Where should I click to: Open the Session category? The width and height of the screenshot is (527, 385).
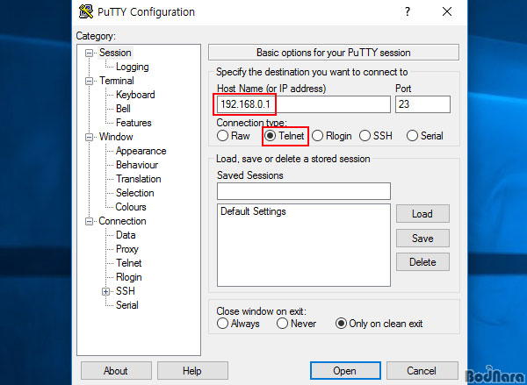click(115, 53)
